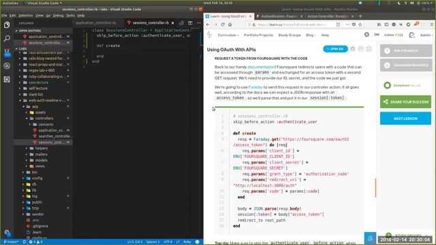Collapse the controllers folder
This screenshot has width=436, height=245.
(44, 118)
